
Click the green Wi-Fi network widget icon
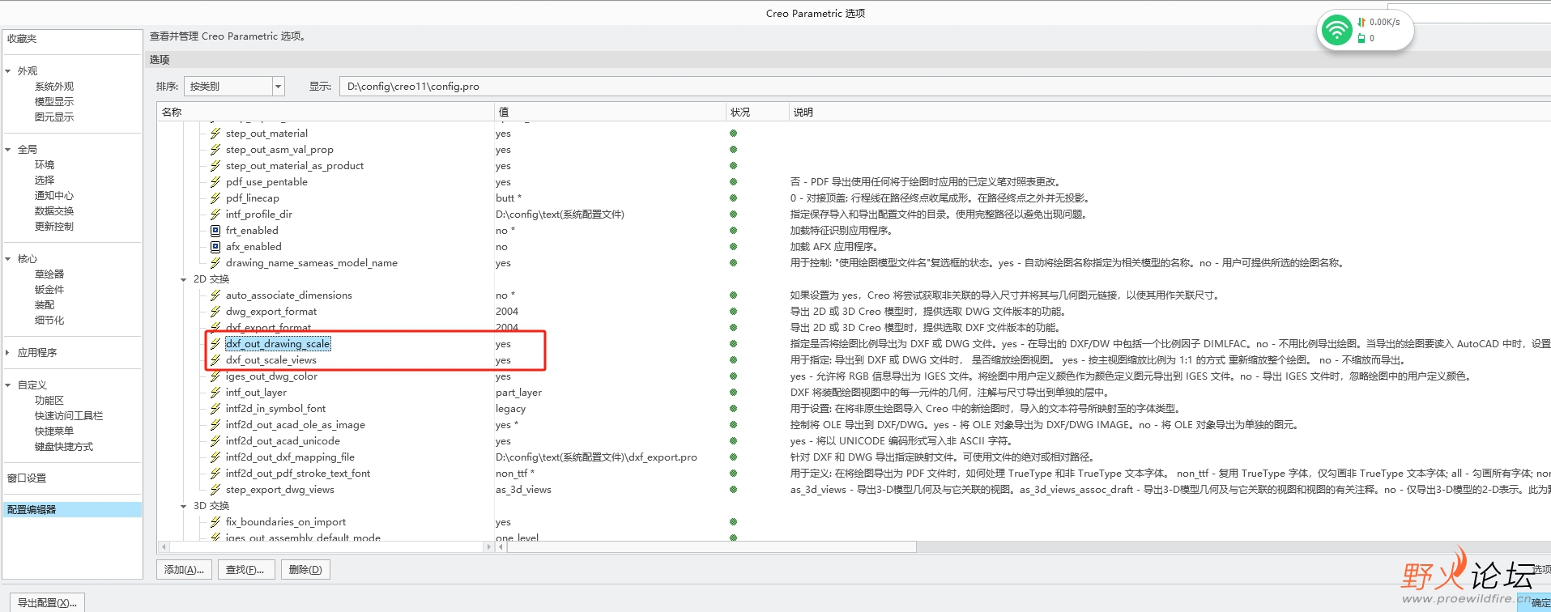1336,31
